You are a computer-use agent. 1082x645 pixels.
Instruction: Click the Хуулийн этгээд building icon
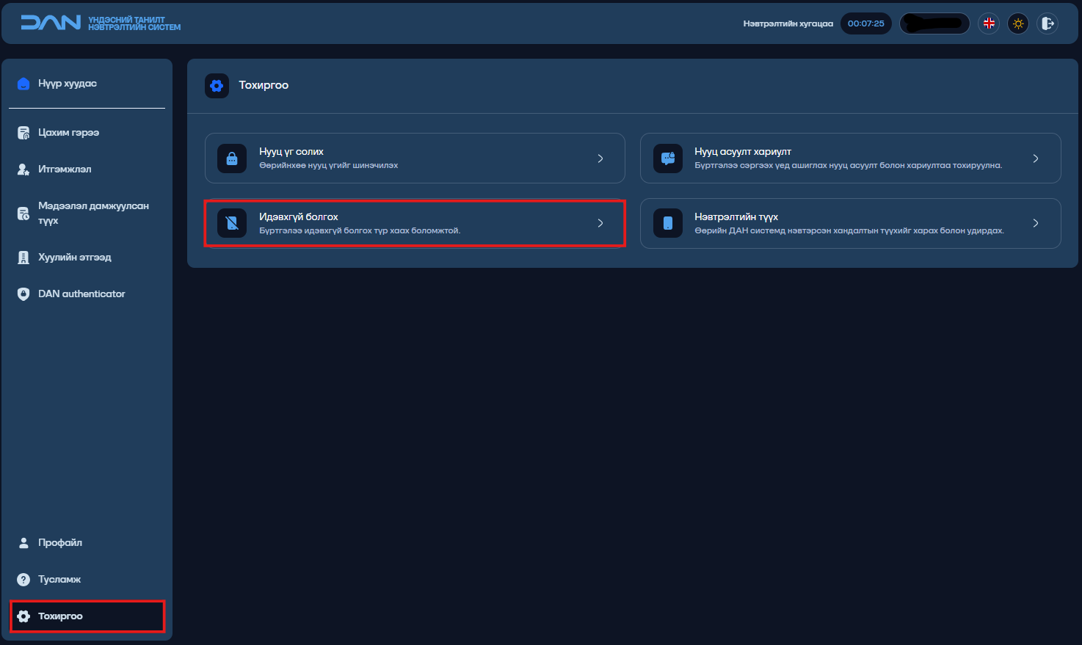[23, 258]
